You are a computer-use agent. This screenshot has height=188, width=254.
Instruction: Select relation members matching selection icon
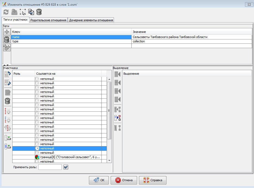(117, 109)
